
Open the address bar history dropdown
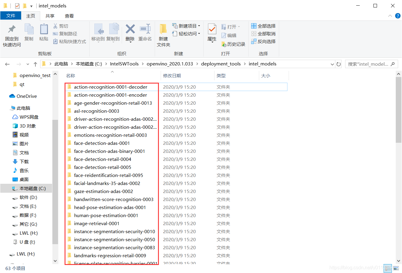point(332,64)
